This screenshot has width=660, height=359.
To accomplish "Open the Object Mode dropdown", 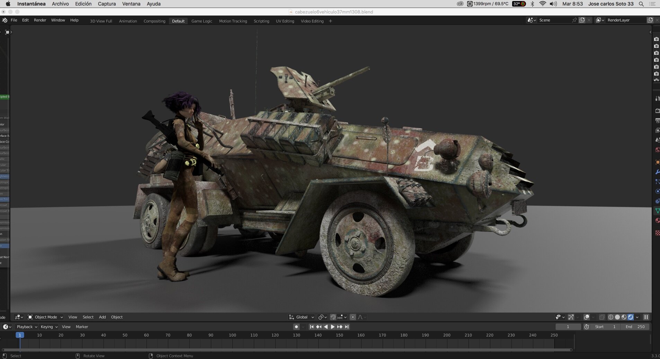I will (45, 317).
